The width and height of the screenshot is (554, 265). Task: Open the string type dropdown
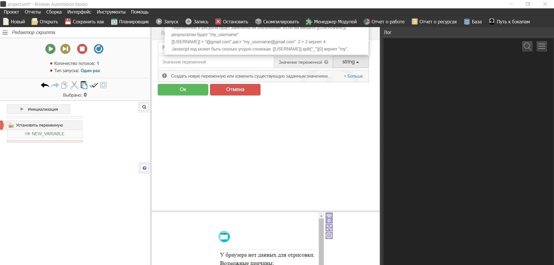[350, 62]
